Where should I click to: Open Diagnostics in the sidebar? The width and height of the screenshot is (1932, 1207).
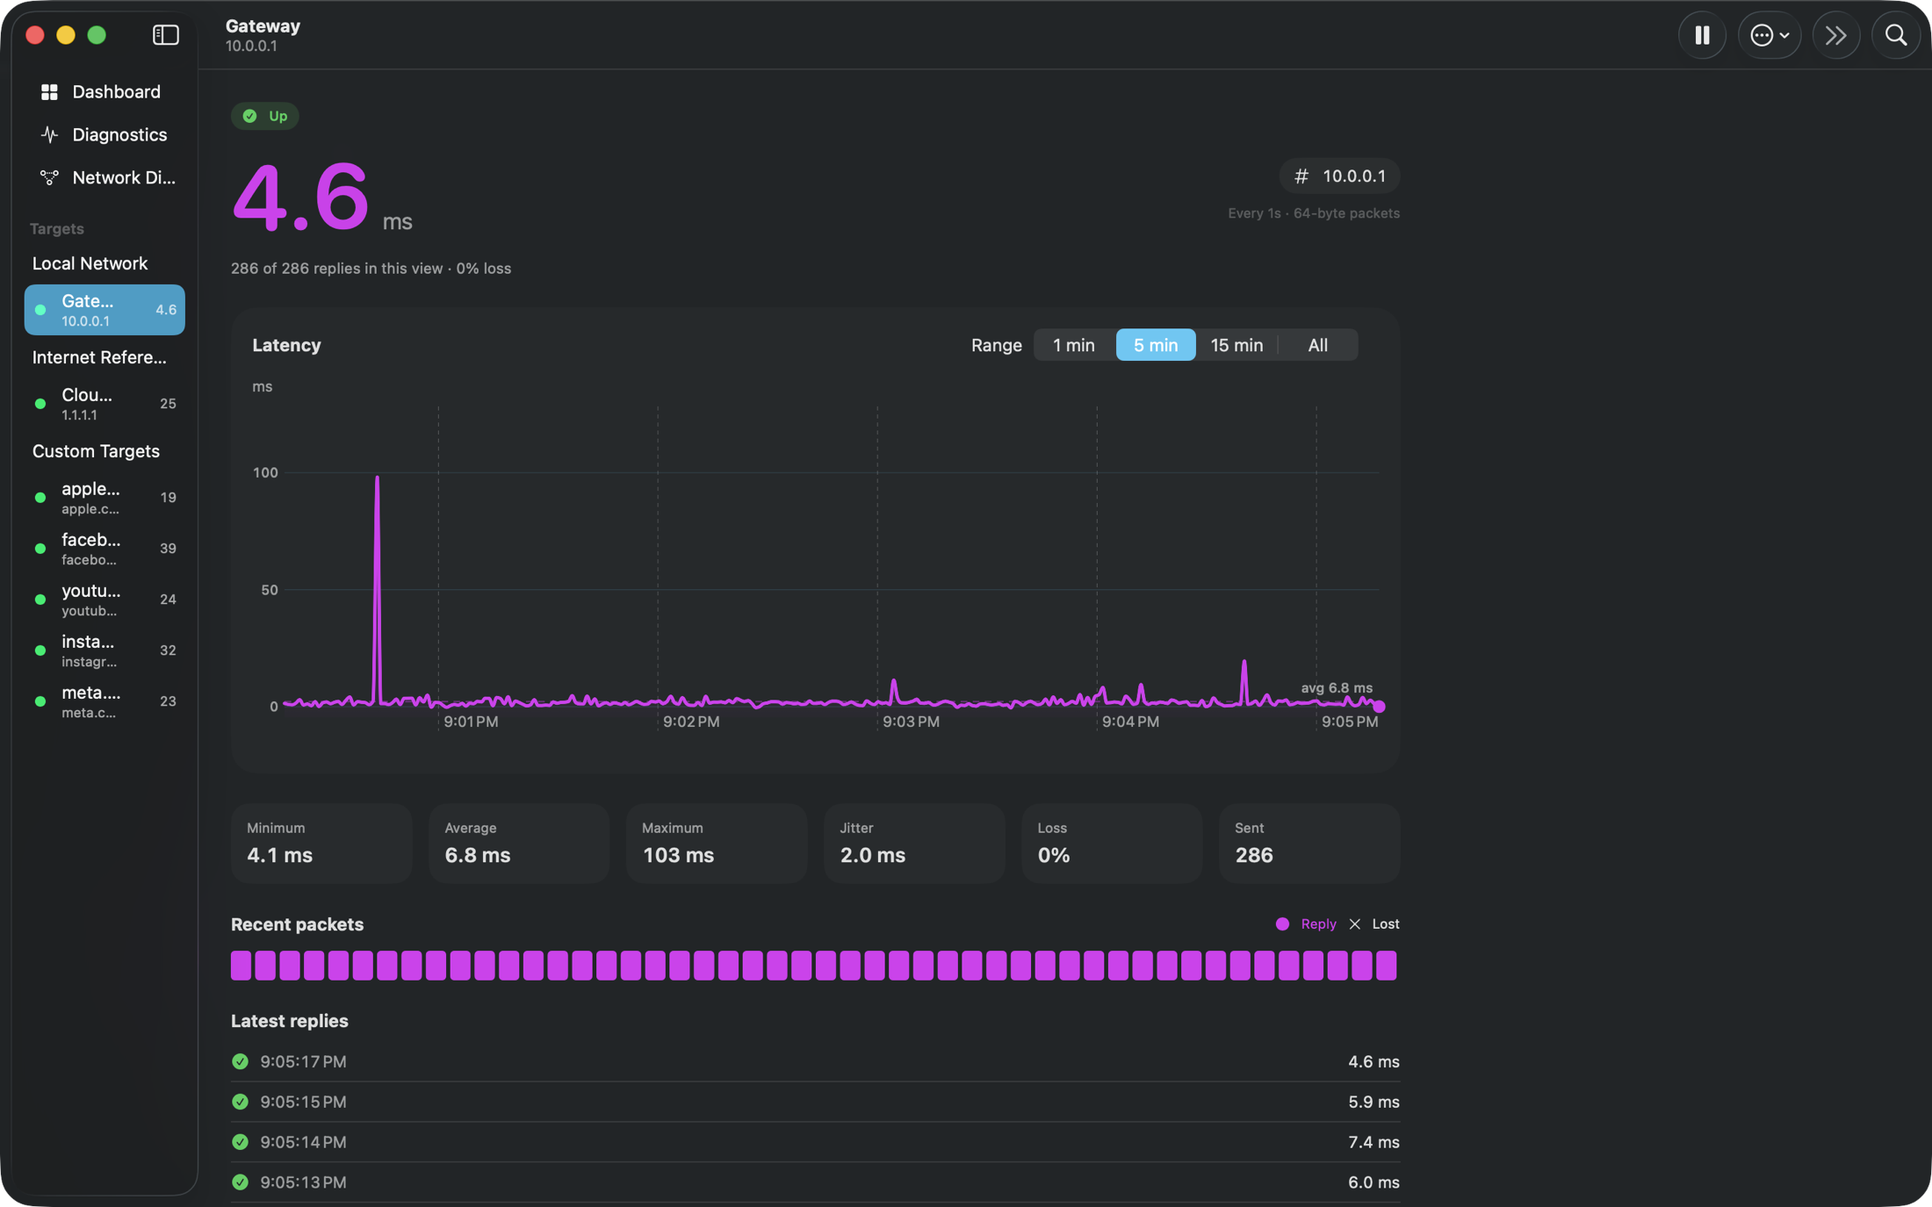coord(105,134)
